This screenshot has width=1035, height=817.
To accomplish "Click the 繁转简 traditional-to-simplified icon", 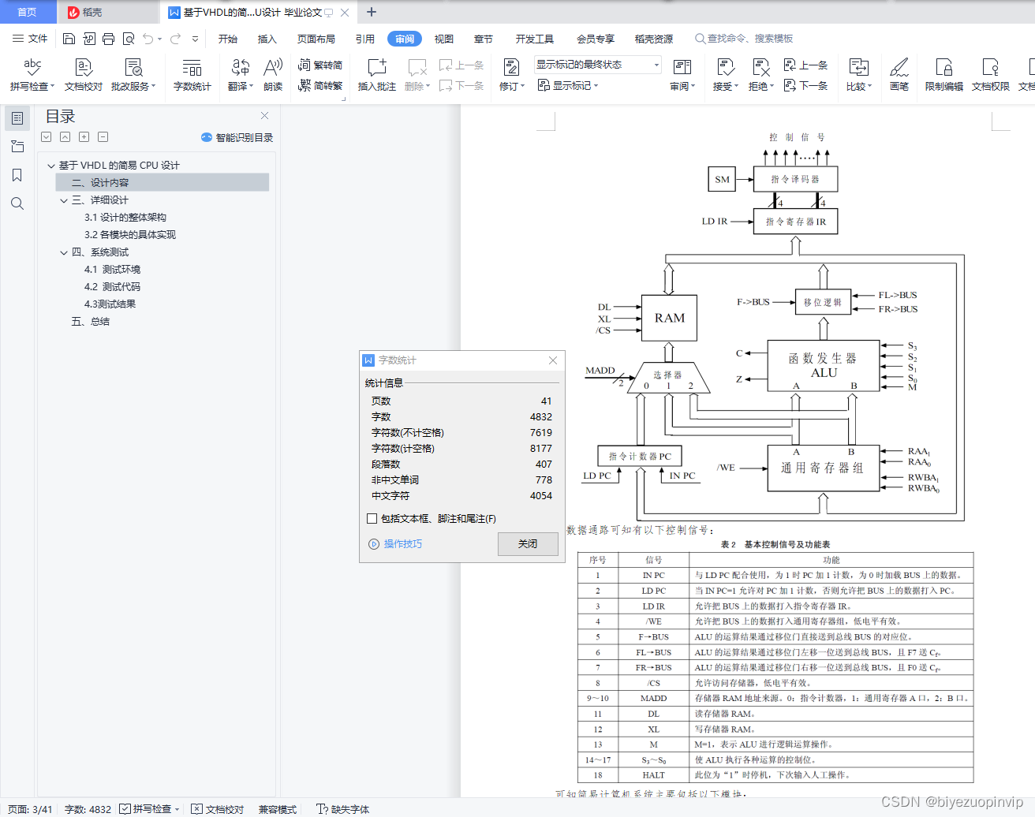I will pos(320,65).
